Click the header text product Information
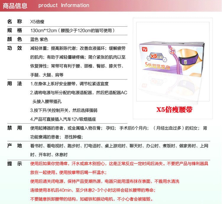This screenshot has height=204, width=222. [64, 5]
